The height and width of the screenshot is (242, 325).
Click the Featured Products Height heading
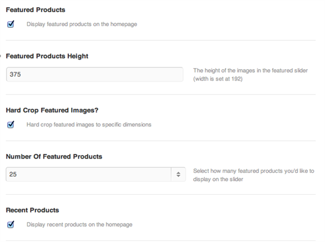[47, 56]
